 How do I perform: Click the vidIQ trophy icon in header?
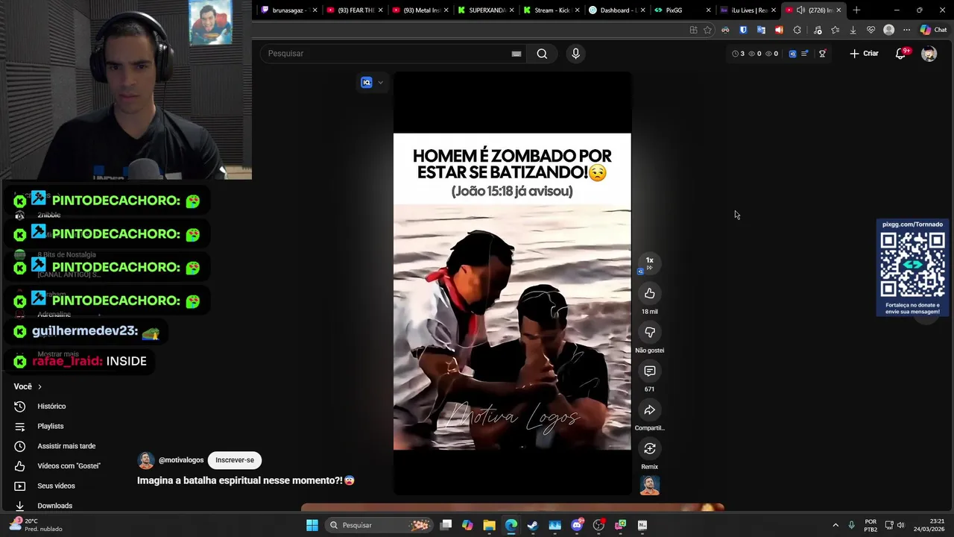[x=822, y=54]
